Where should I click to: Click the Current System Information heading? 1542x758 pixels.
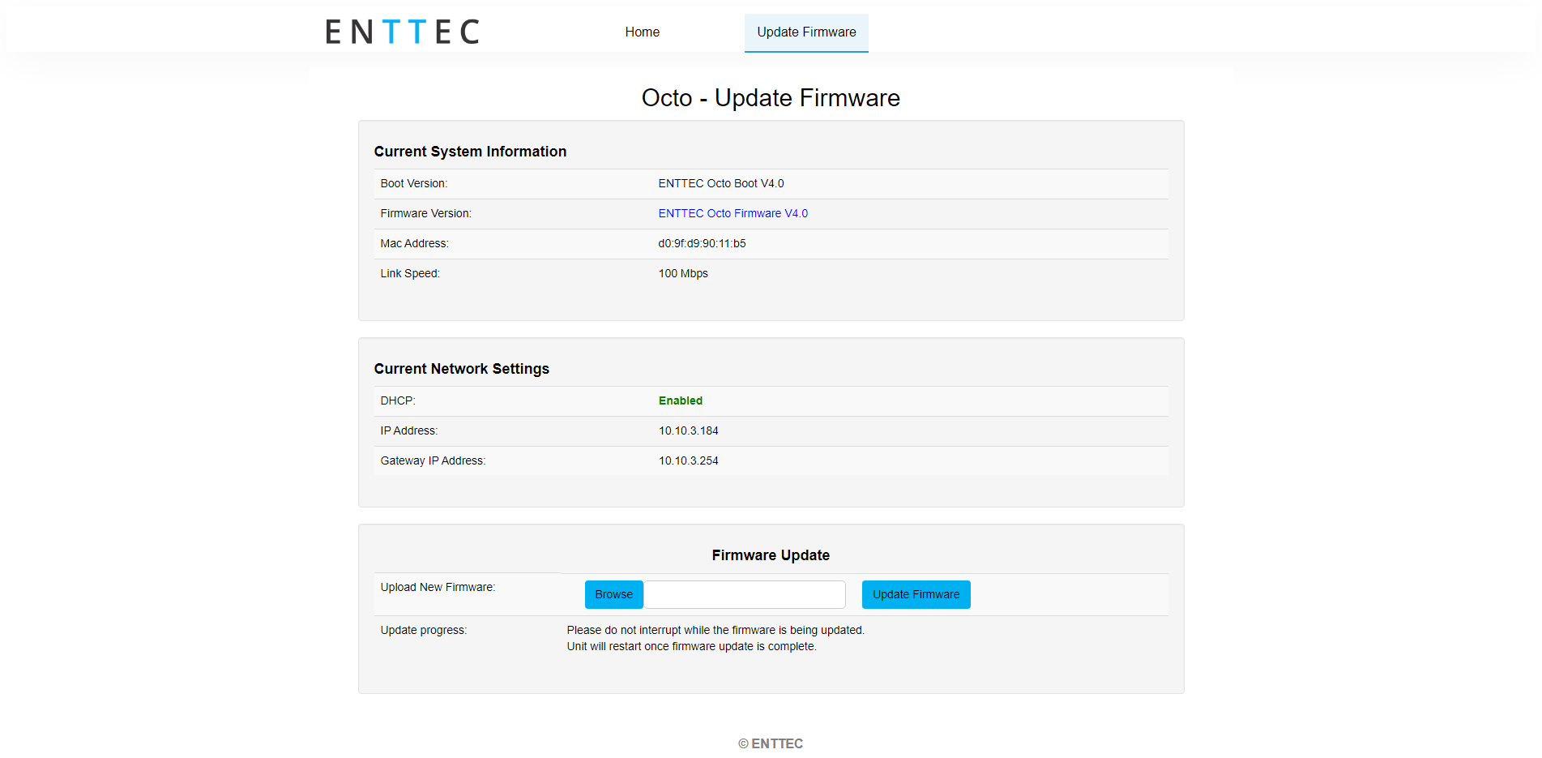coord(470,152)
